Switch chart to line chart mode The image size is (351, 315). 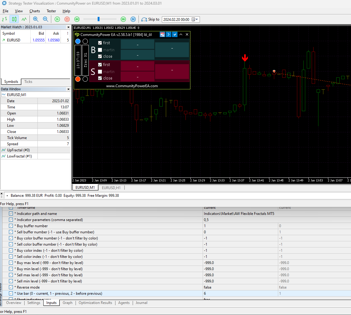pos(24,19)
